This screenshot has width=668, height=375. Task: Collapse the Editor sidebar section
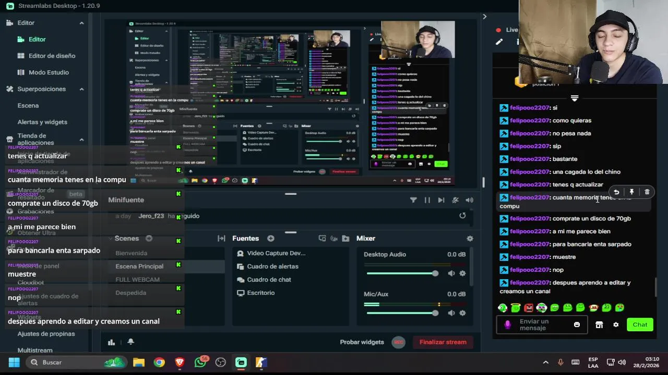[81, 23]
